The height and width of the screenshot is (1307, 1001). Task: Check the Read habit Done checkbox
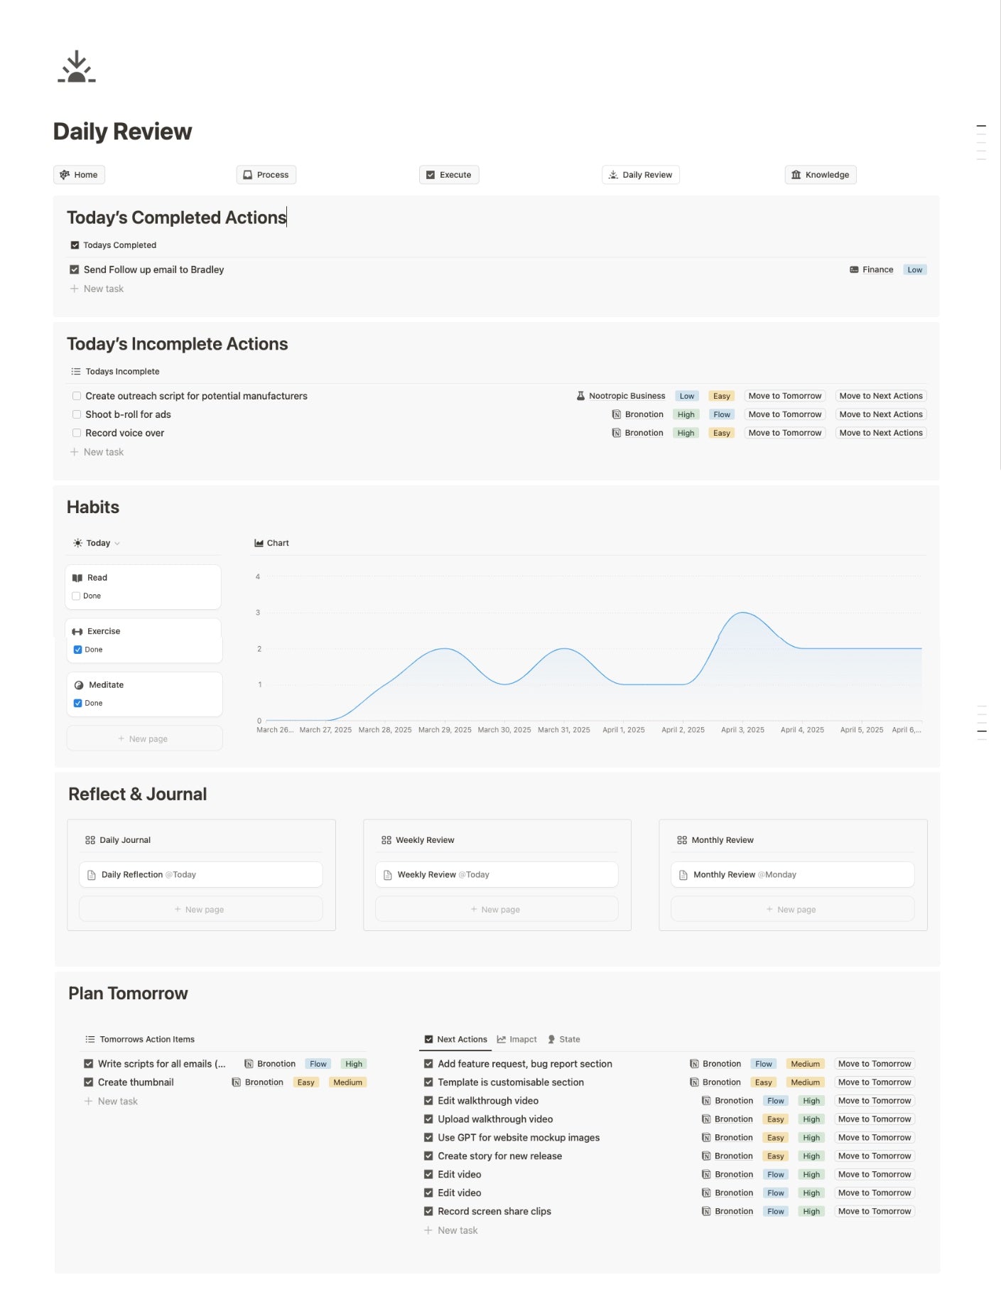click(x=76, y=596)
